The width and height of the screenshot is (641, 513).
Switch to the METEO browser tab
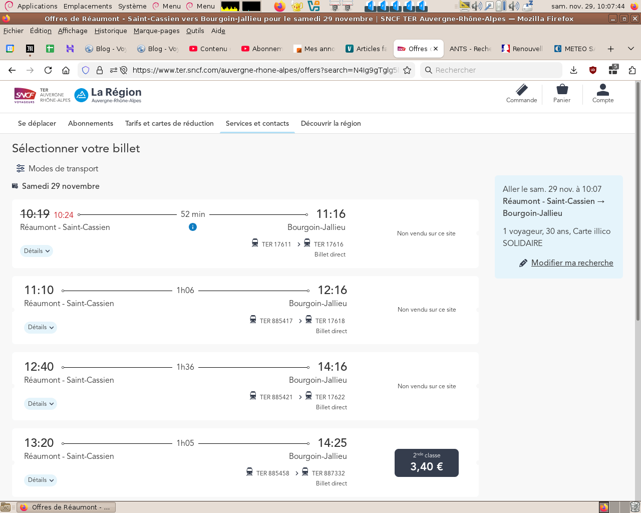[x=575, y=49]
